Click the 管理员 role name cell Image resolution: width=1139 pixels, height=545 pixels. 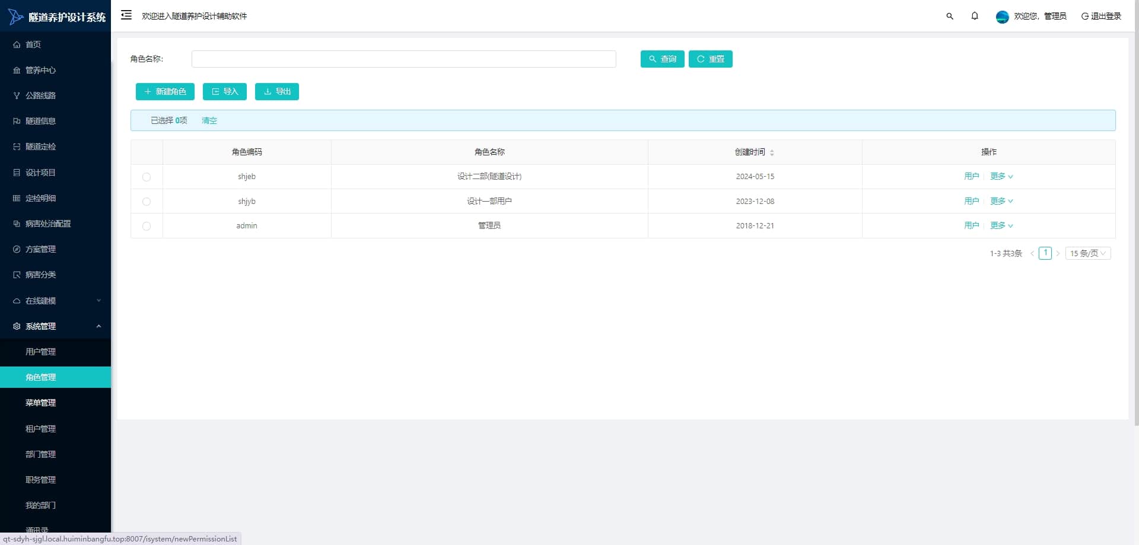coord(489,225)
